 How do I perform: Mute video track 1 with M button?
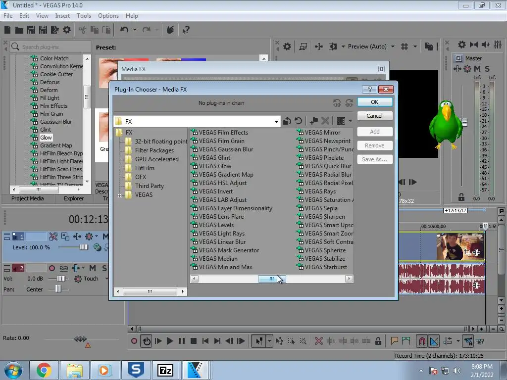click(x=105, y=237)
